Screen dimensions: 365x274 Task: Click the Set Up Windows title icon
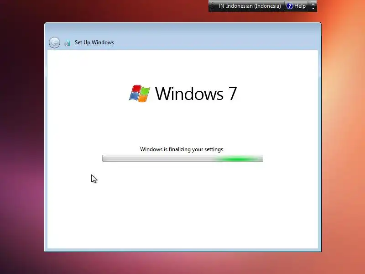pyautogui.click(x=67, y=43)
